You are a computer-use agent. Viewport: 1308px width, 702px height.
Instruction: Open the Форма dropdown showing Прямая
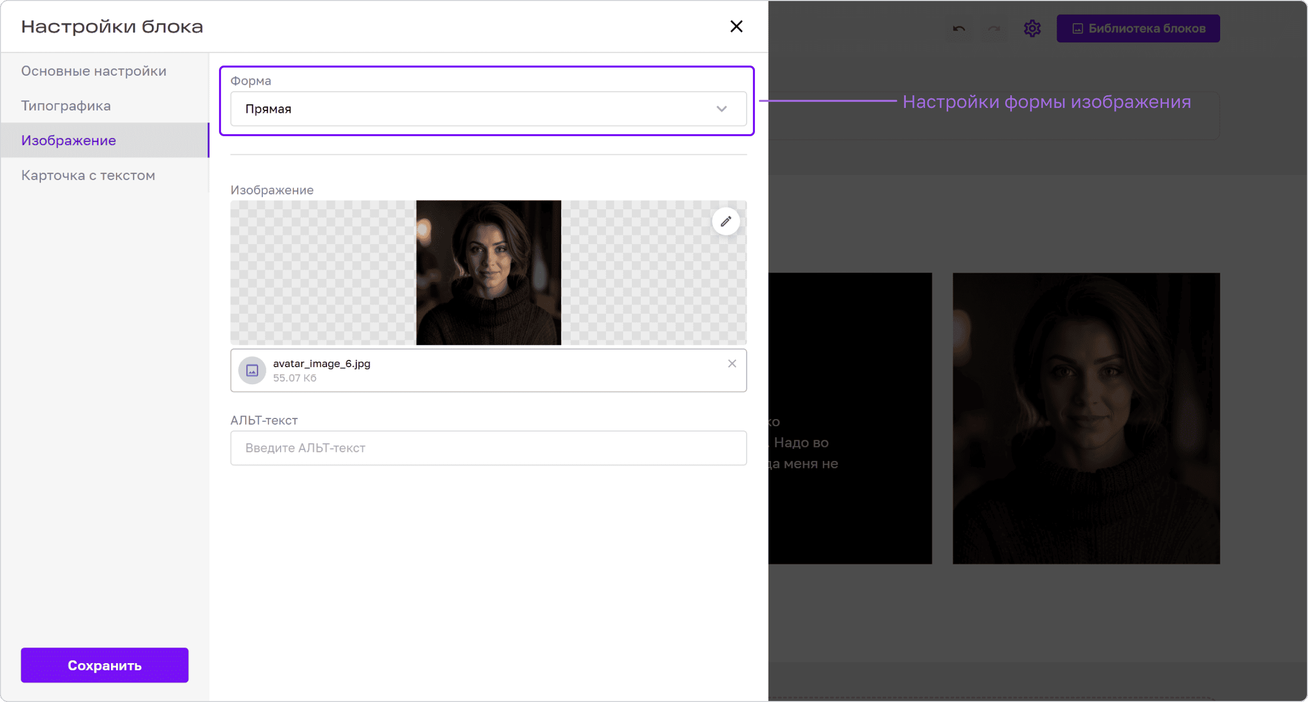pyautogui.click(x=488, y=108)
